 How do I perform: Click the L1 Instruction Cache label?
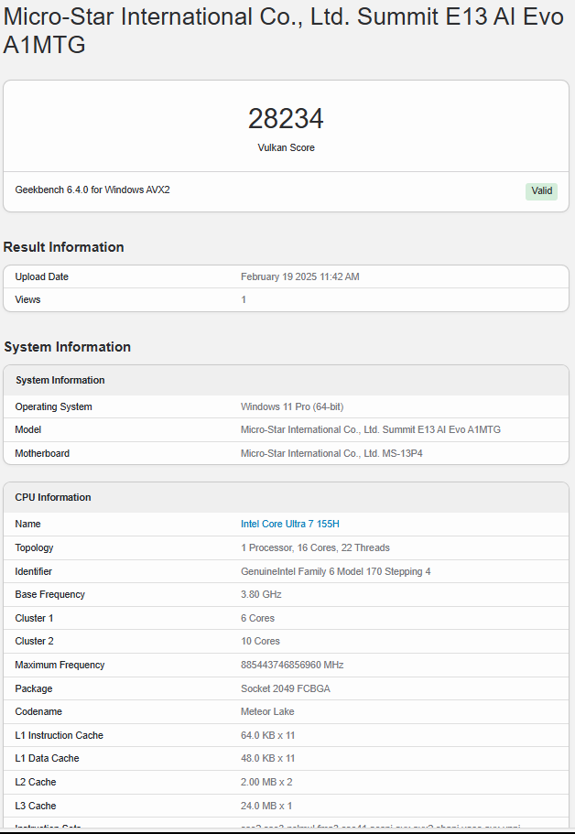[59, 736]
